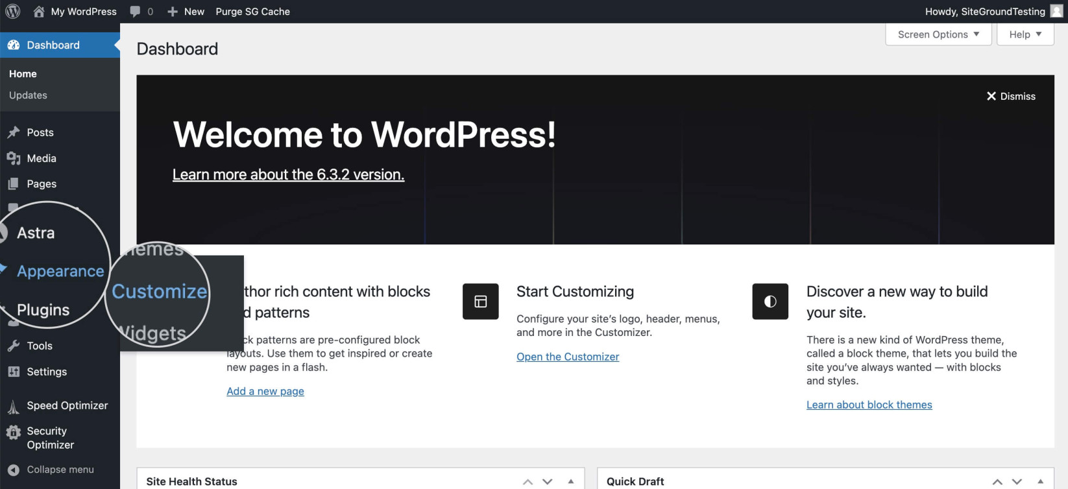
Task: Click the half-circle styles icon
Action: click(770, 301)
